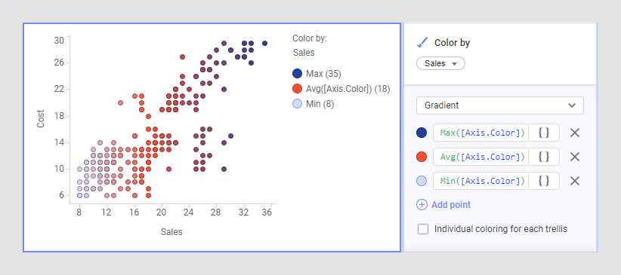Open expression editor braces for Min point
The image size is (621, 275).
[x=544, y=181]
